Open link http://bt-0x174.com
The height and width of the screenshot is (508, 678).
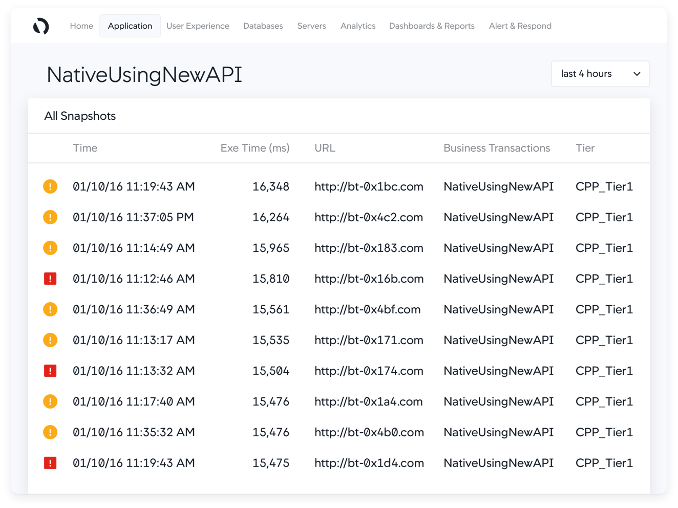(x=369, y=371)
